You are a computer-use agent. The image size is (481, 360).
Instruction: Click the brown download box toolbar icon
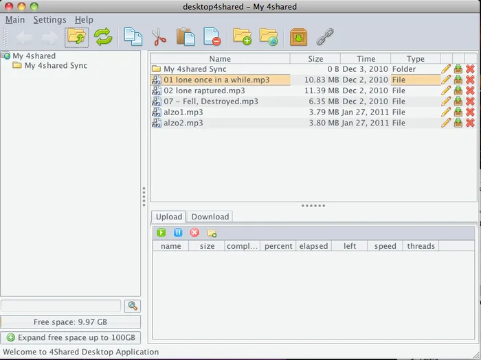point(298,37)
